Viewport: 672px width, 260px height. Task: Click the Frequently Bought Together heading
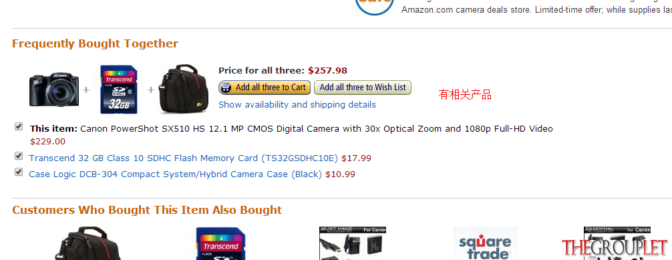[95, 43]
